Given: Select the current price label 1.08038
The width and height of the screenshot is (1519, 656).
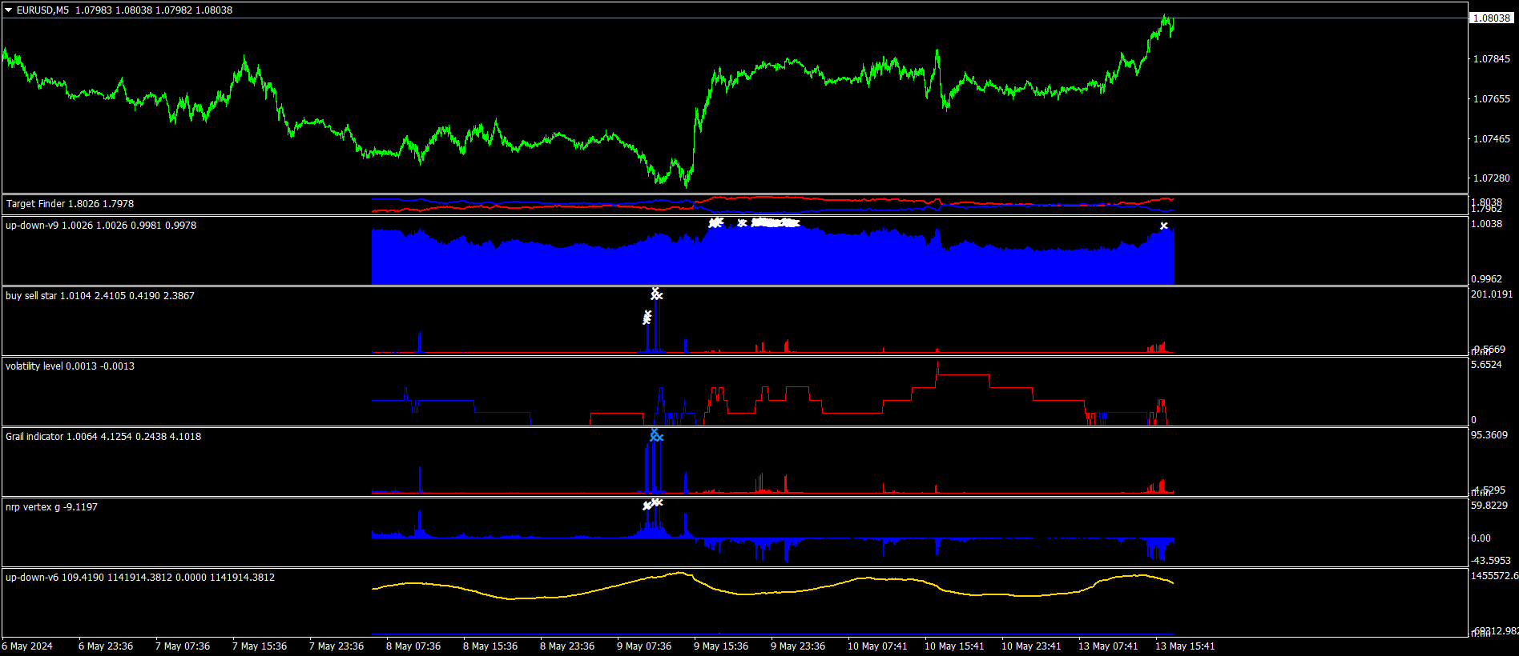Looking at the screenshot, I should point(1492,18).
